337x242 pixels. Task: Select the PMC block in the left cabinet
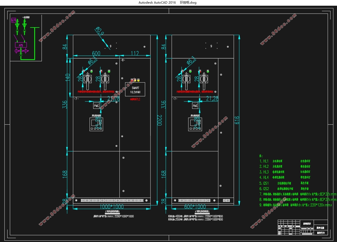pyautogui.click(x=96, y=106)
